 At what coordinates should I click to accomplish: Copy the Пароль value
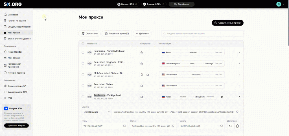pyautogui.click(x=221, y=126)
